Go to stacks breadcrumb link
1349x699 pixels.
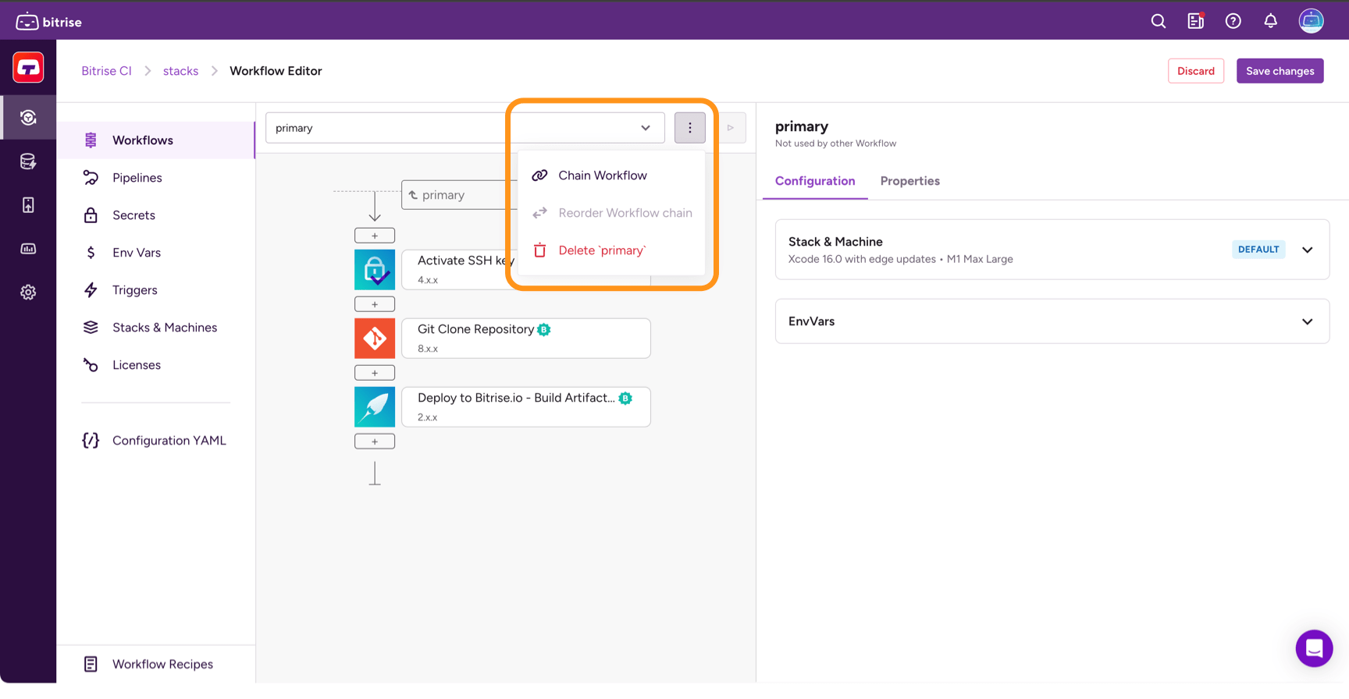tap(180, 71)
